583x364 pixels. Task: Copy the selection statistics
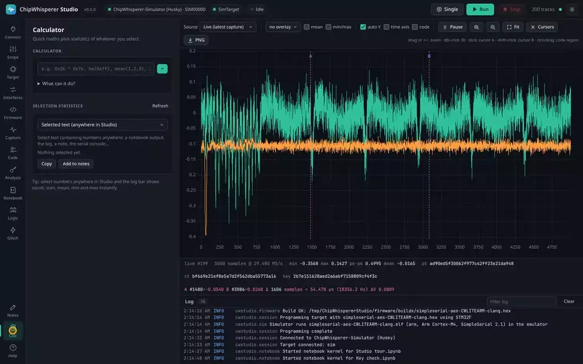pyautogui.click(x=47, y=164)
